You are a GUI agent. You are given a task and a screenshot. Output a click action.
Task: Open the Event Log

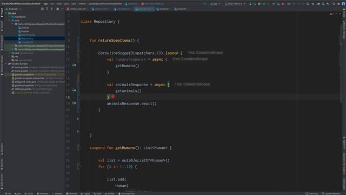coord(311,193)
